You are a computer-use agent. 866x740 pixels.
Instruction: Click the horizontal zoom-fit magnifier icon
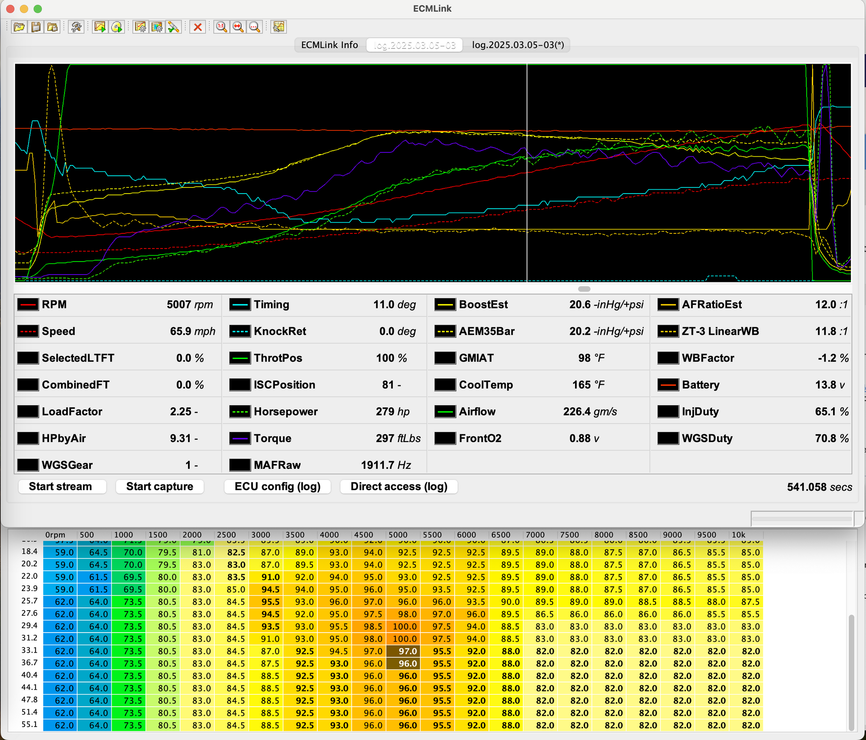pyautogui.click(x=238, y=27)
